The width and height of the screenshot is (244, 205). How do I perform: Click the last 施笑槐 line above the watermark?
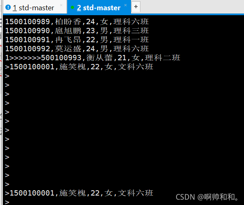tap(79, 193)
